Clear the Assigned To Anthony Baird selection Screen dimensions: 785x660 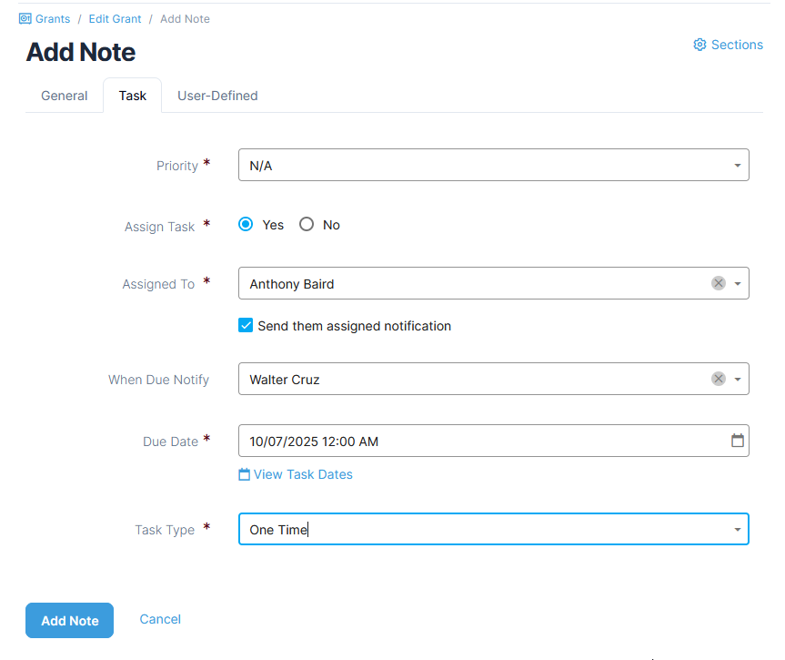click(x=718, y=283)
